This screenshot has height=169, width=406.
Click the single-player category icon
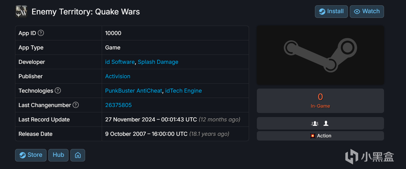click(x=326, y=123)
